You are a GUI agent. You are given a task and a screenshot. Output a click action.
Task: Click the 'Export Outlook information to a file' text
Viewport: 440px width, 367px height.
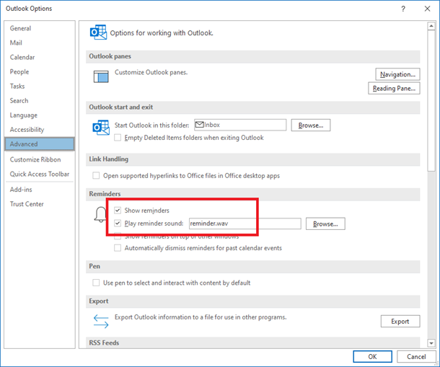[x=201, y=317]
